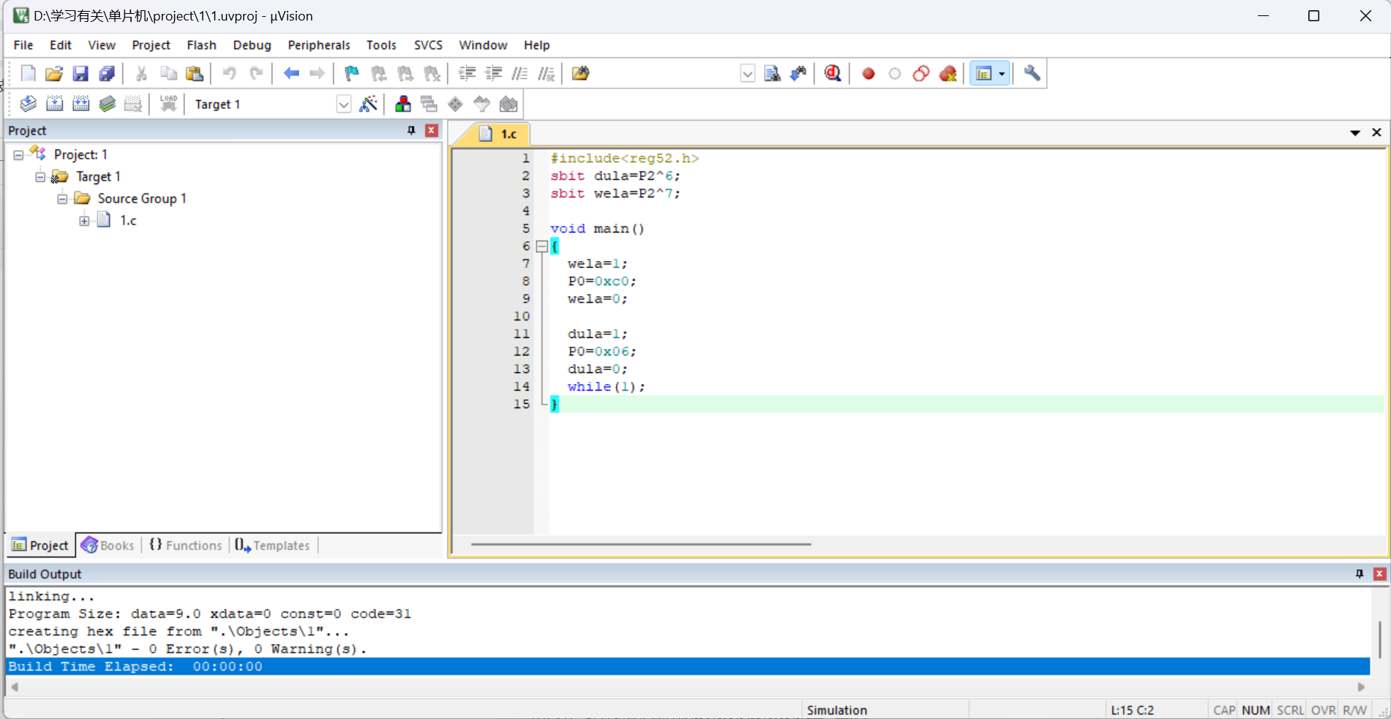Viewport: 1391px width, 719px height.
Task: Expand 1.c file dependencies
Action: pyautogui.click(x=84, y=220)
